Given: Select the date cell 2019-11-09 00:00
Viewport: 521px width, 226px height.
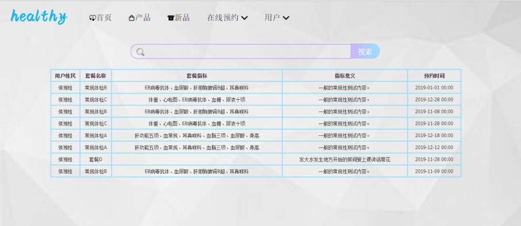Looking at the screenshot, I should [434, 172].
